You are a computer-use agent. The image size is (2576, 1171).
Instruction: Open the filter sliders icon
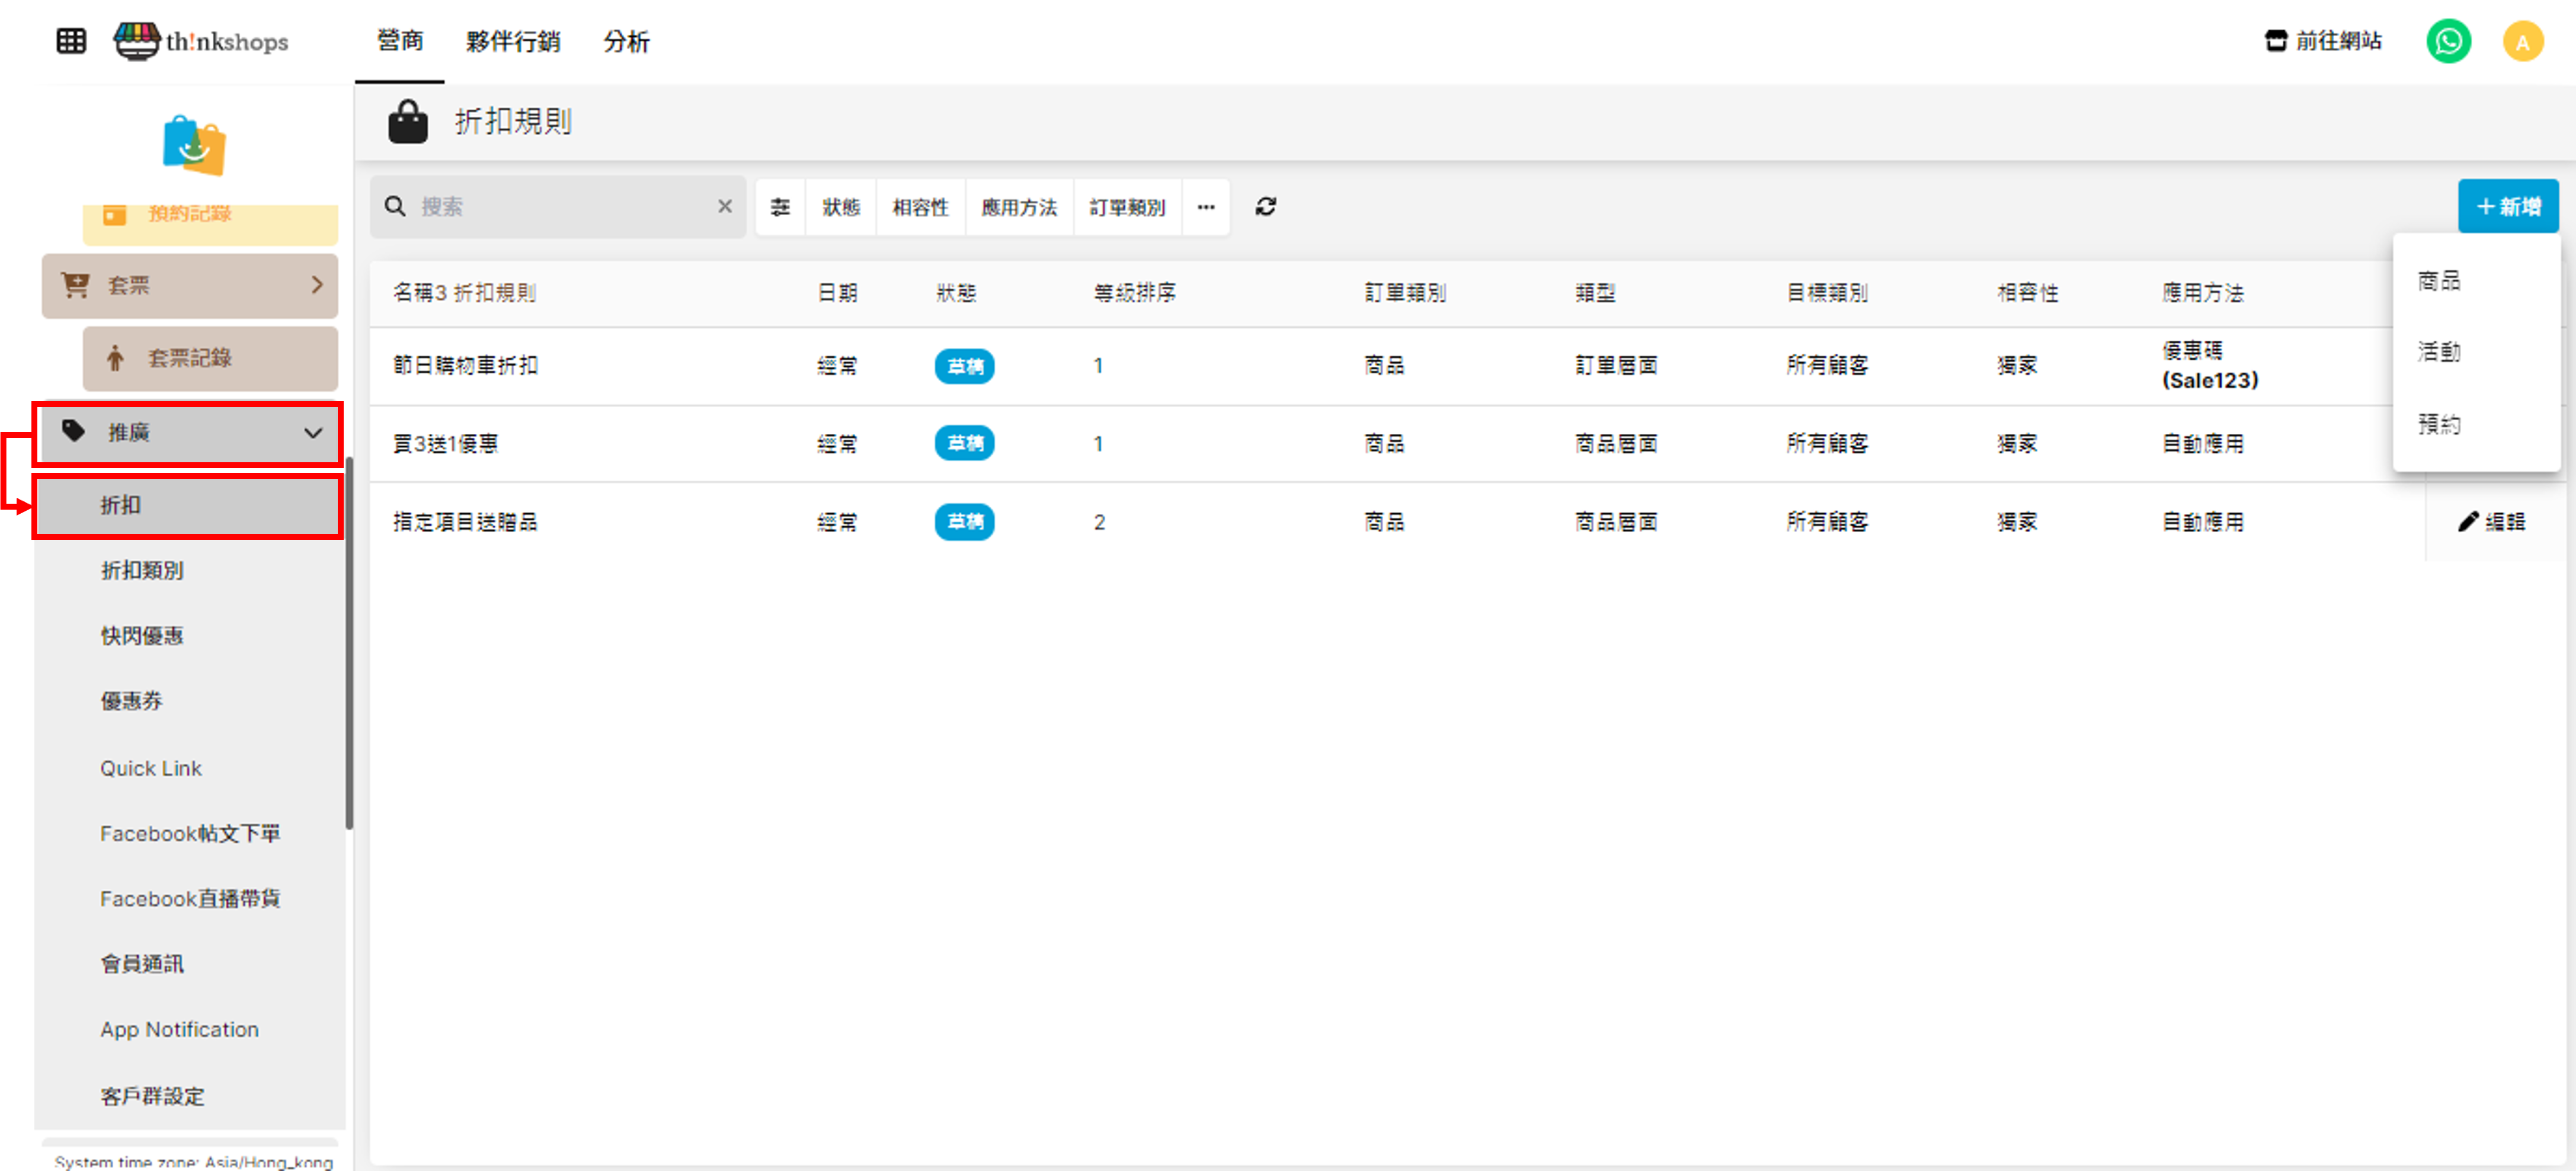click(x=780, y=207)
